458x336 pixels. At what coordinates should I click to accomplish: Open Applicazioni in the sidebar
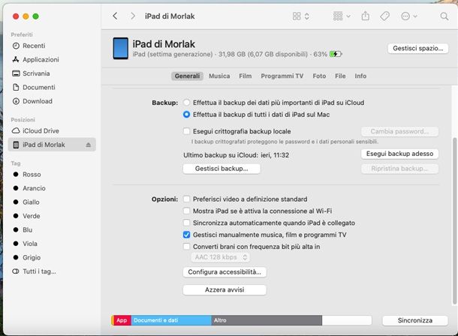[52, 59]
